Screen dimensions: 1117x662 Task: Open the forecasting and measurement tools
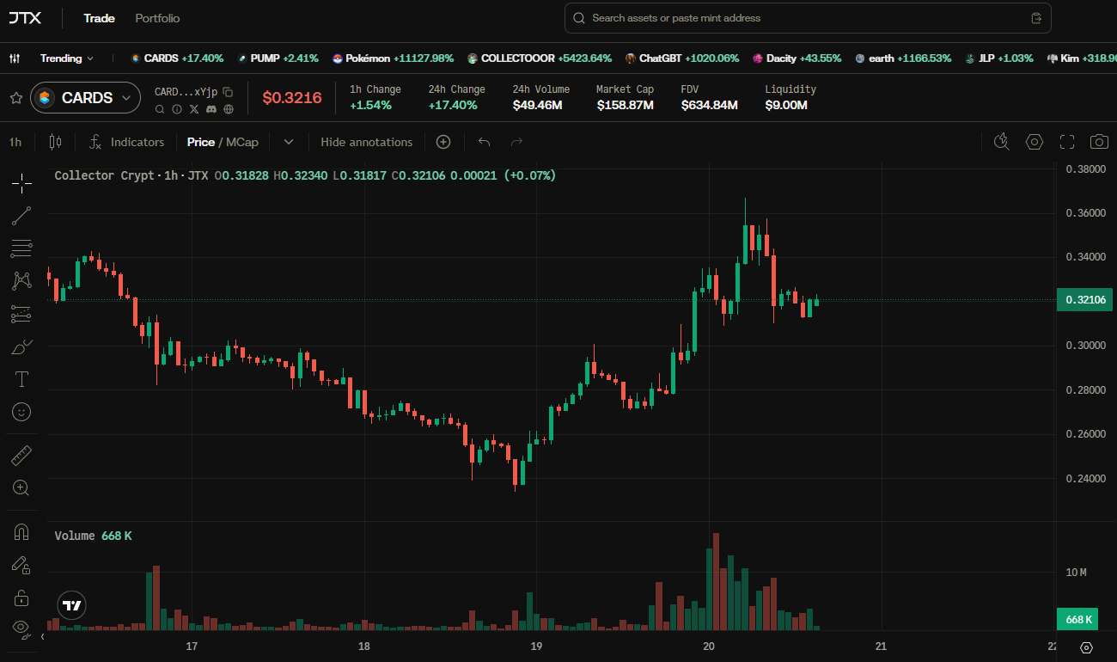[21, 314]
